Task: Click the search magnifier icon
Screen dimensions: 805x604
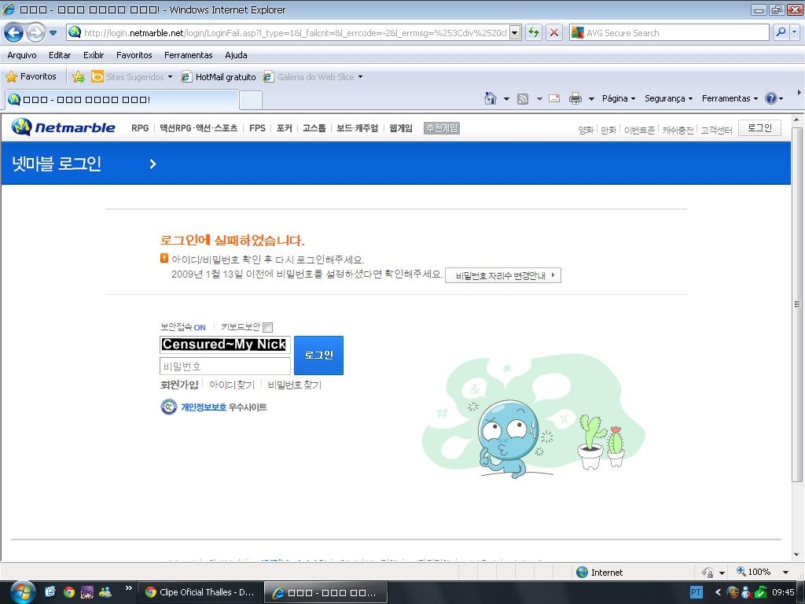Action: pos(781,32)
